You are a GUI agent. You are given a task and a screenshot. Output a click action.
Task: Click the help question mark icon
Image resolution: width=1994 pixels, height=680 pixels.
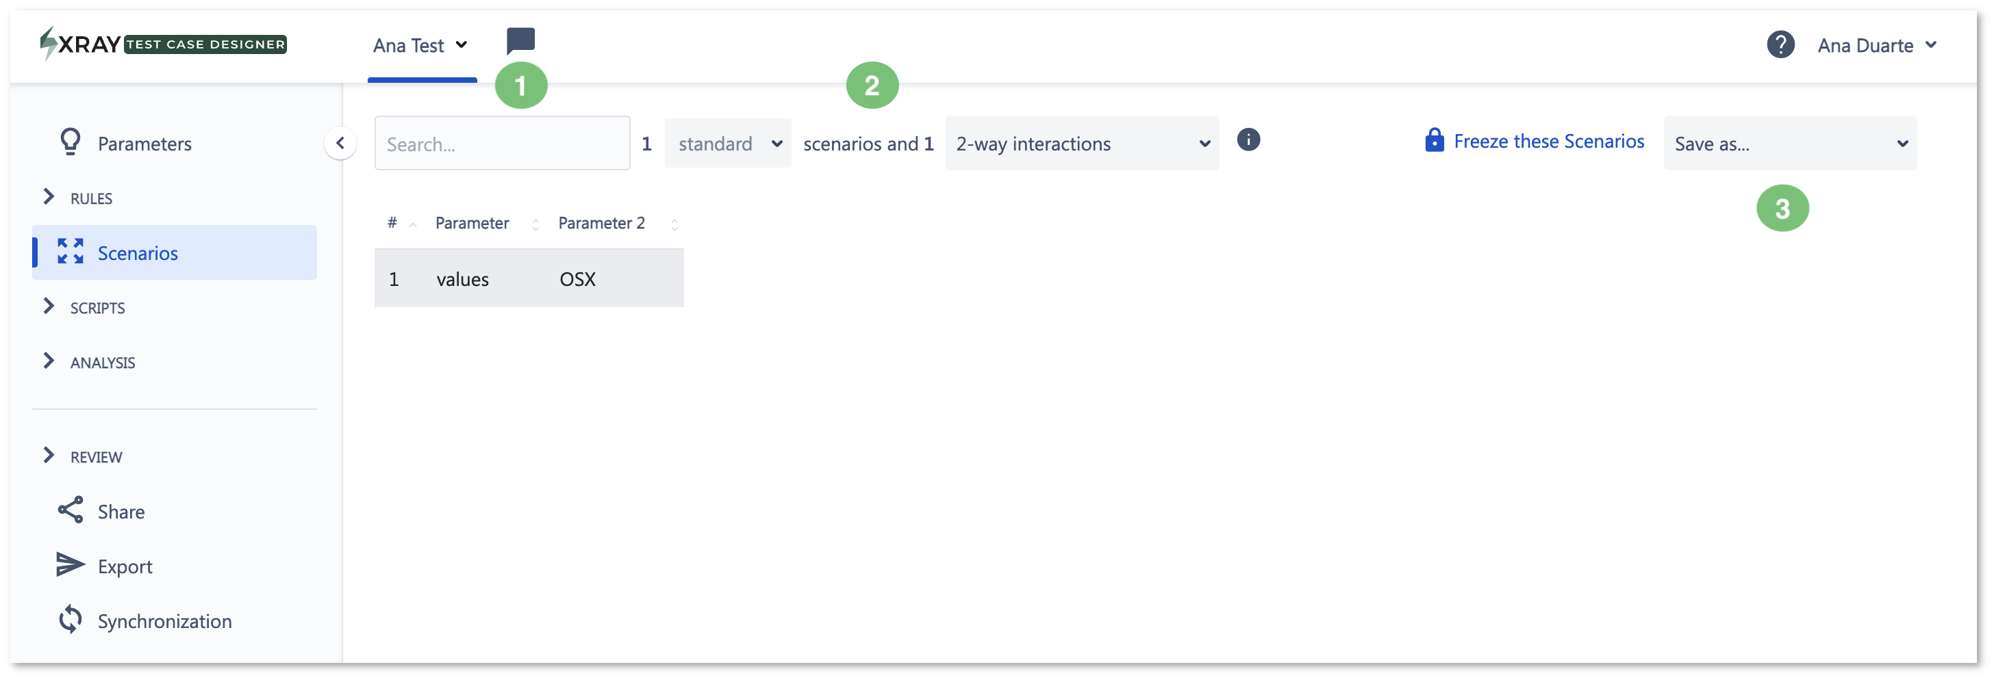tap(1780, 45)
